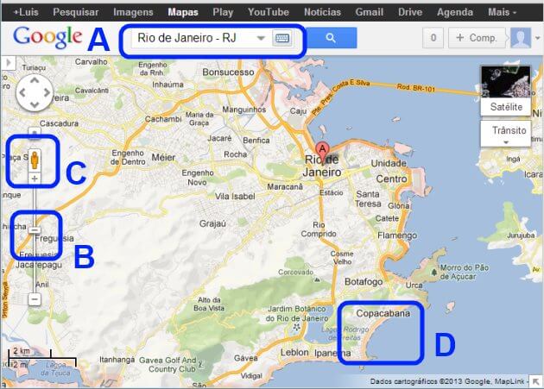Expand the search box dropdown arrow
544x389 pixels.
[261, 38]
